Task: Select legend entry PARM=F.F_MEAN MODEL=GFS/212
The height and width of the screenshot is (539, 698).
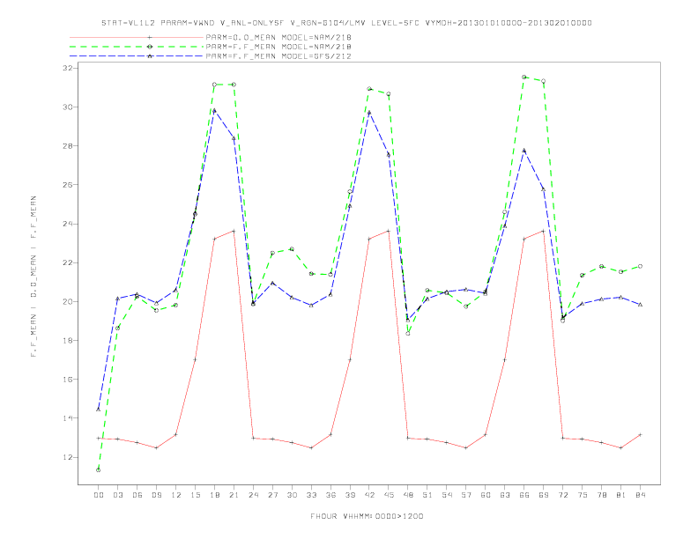Action: click(x=278, y=56)
